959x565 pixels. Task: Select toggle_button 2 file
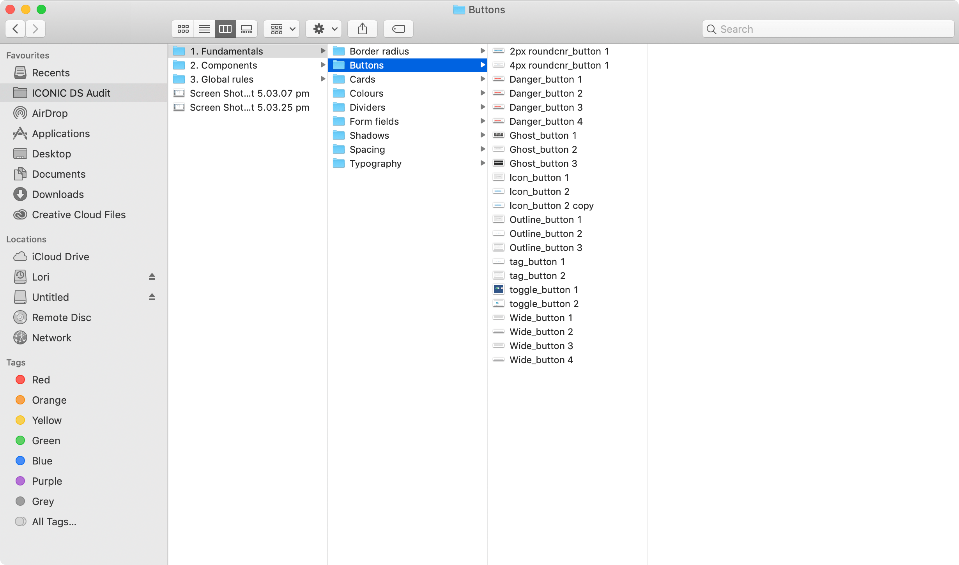567,304
